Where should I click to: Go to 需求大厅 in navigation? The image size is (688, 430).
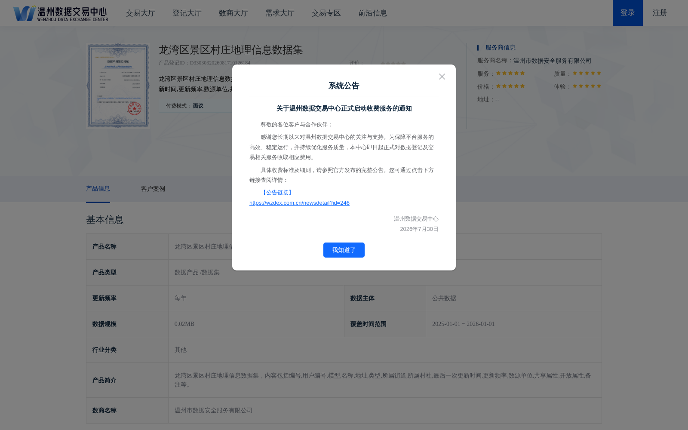pos(280,13)
